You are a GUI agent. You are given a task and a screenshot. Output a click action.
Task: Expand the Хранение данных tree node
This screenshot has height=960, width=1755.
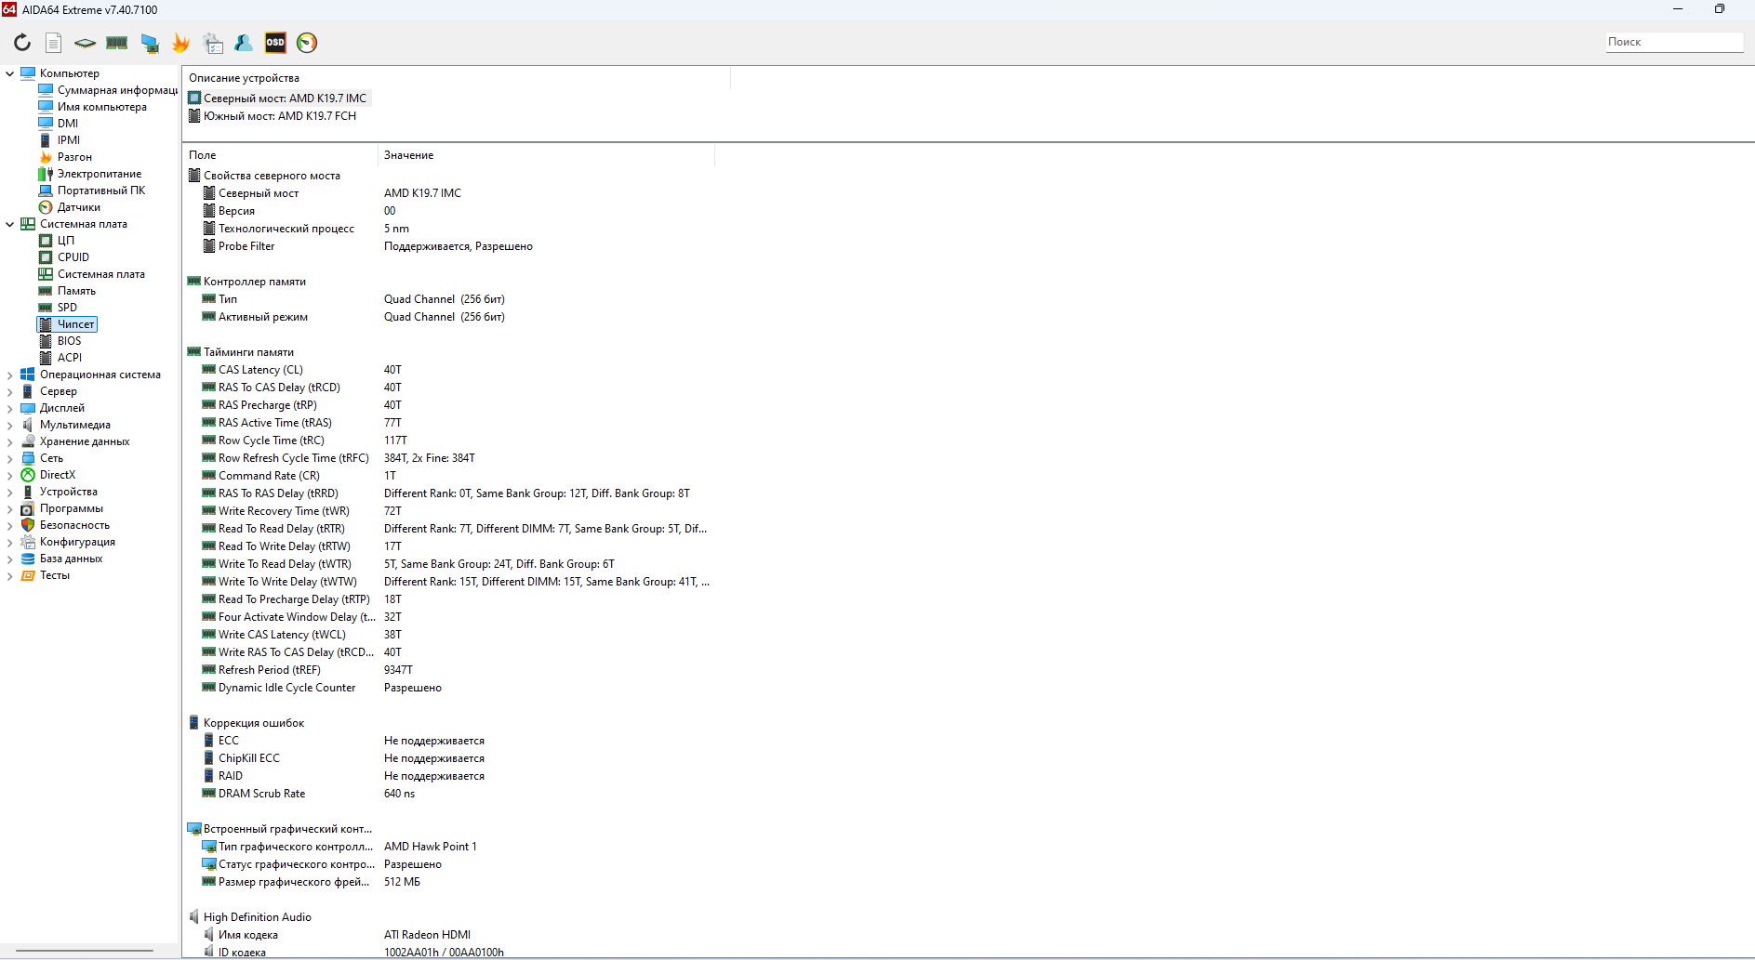pyautogui.click(x=10, y=441)
